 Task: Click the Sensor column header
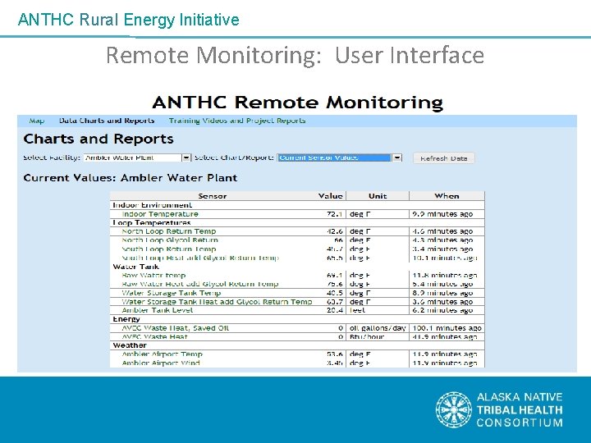click(x=213, y=196)
